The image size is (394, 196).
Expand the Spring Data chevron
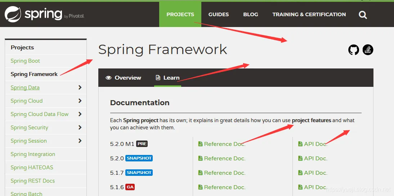point(80,88)
